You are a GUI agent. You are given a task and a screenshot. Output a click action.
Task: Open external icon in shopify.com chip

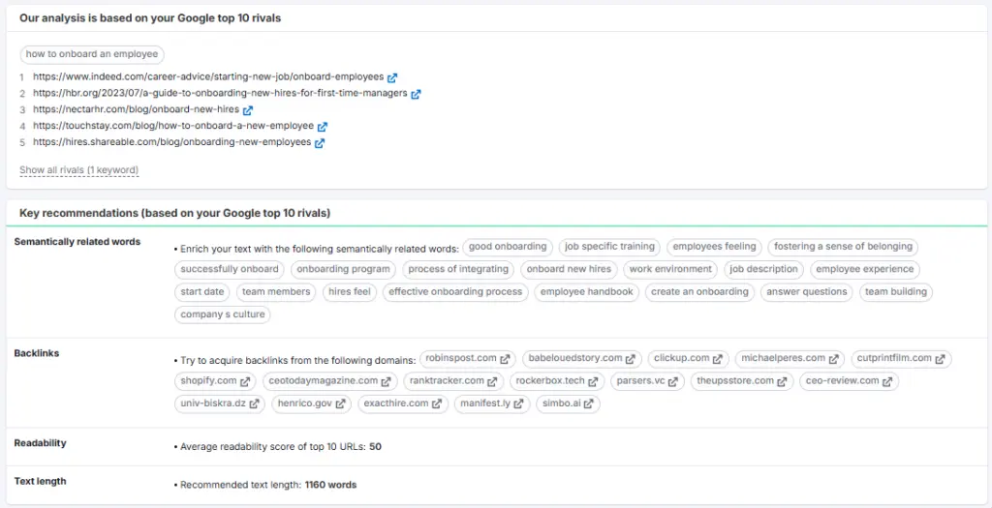point(245,381)
